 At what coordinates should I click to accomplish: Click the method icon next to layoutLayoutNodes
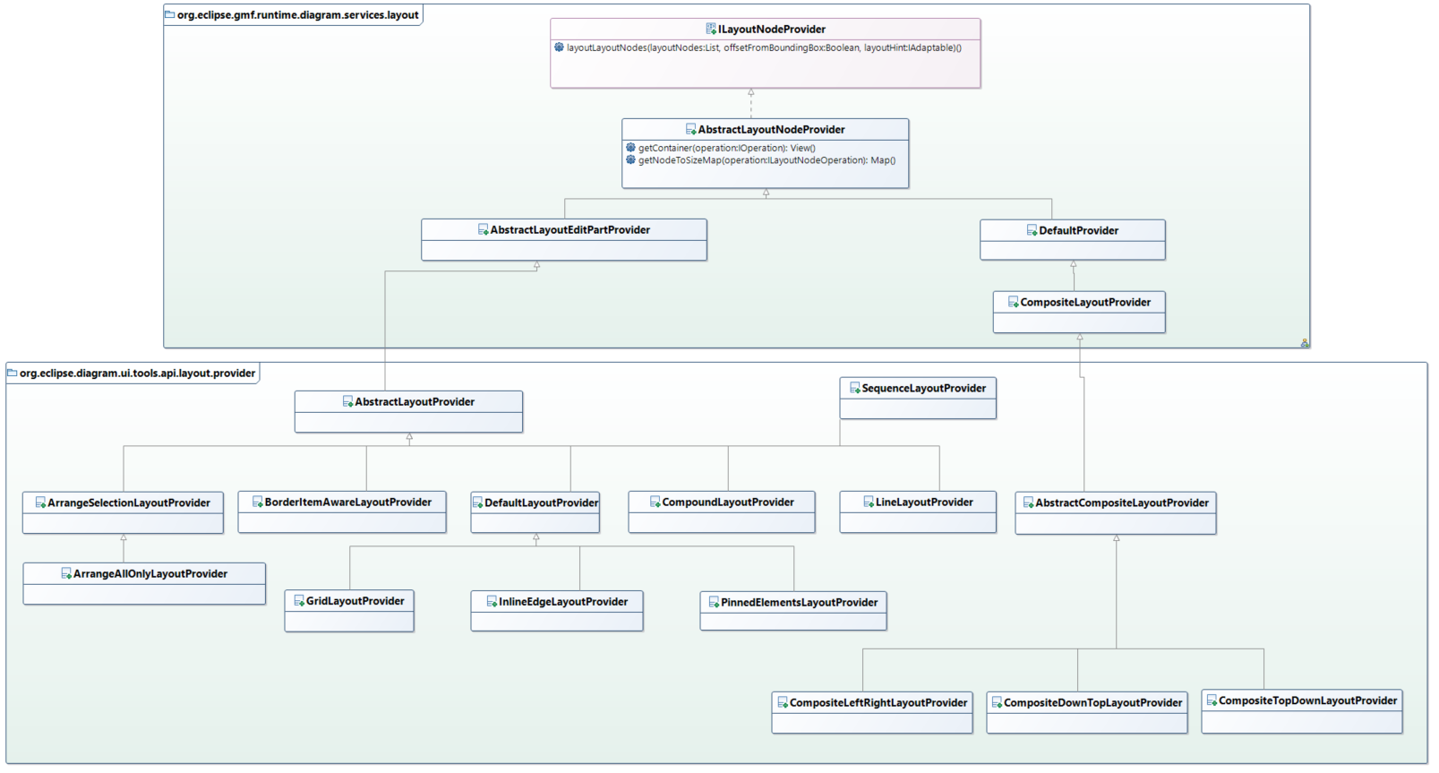559,47
